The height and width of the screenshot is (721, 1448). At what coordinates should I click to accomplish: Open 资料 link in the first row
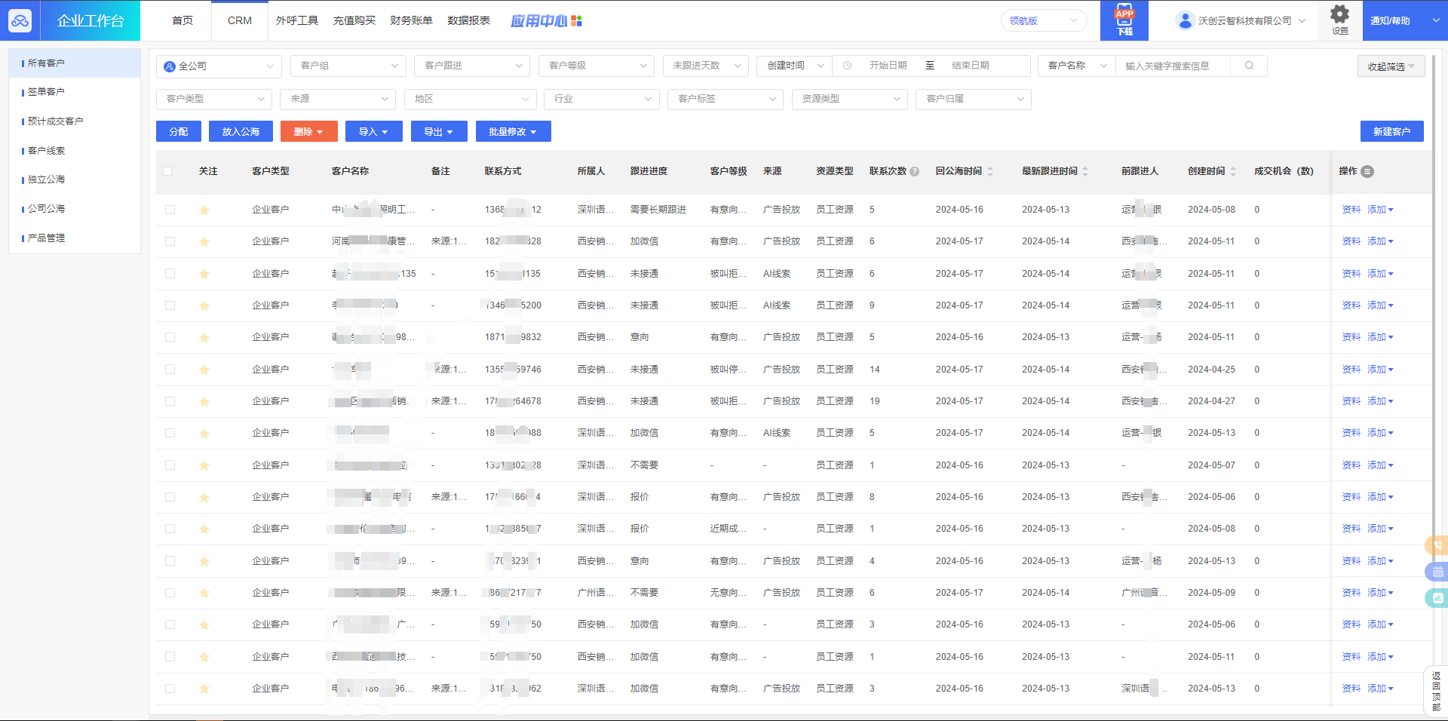click(1351, 210)
